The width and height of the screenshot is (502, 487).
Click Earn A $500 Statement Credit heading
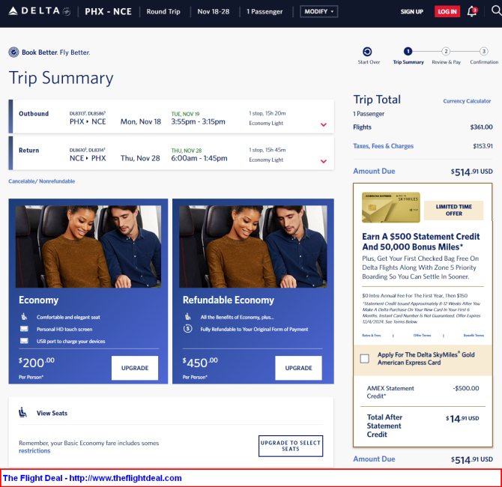(420, 242)
